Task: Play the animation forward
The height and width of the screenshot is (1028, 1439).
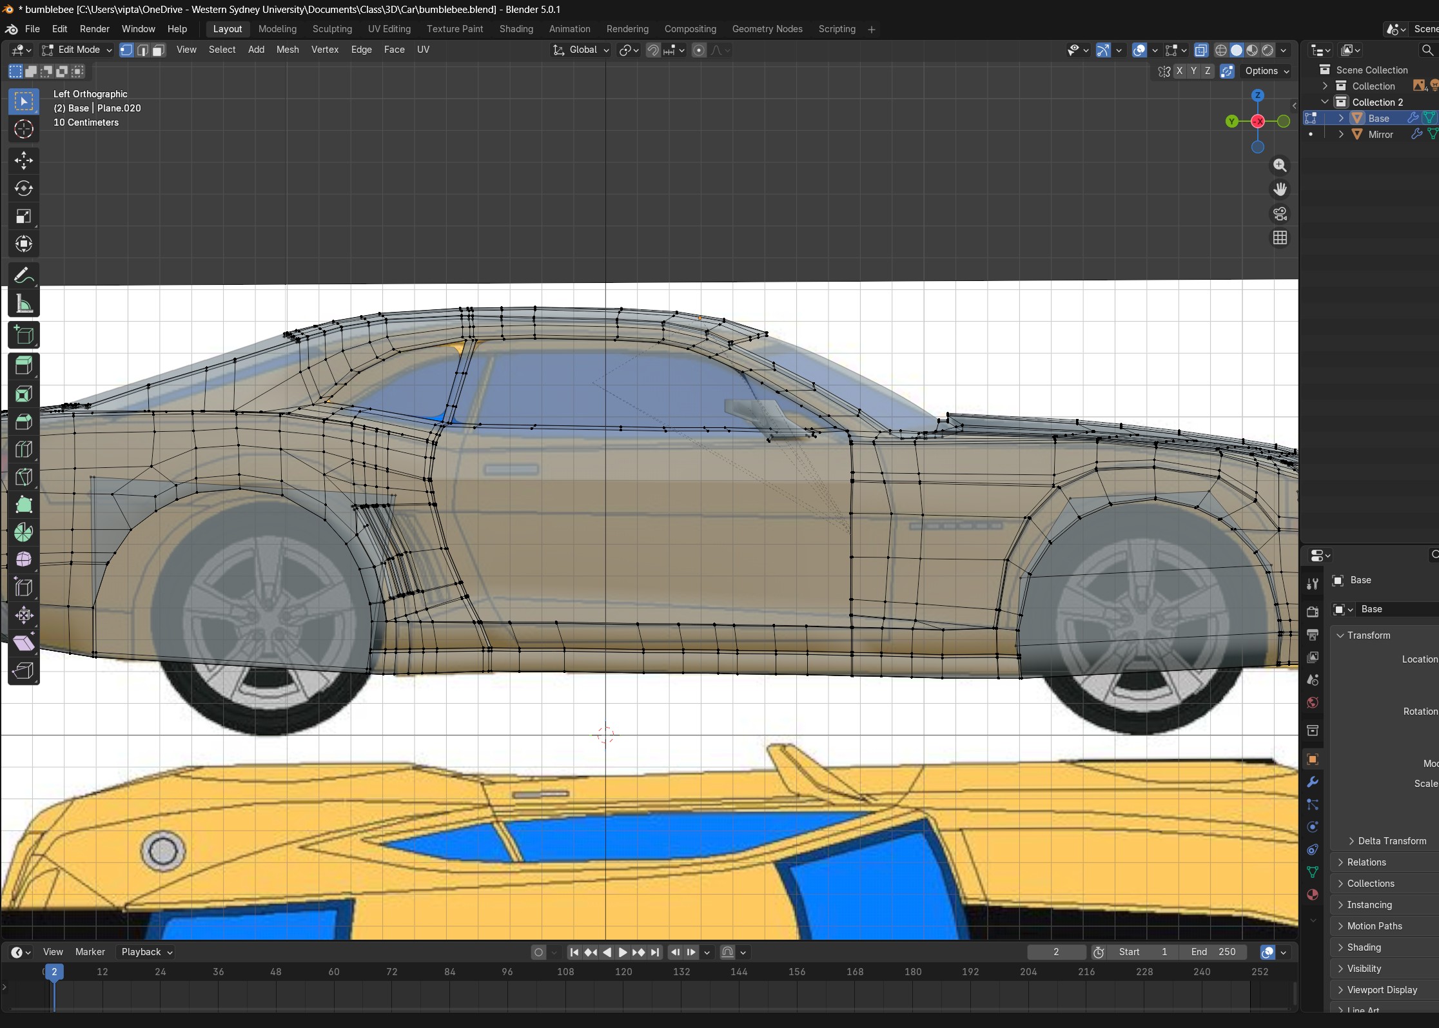Action: [x=623, y=952]
